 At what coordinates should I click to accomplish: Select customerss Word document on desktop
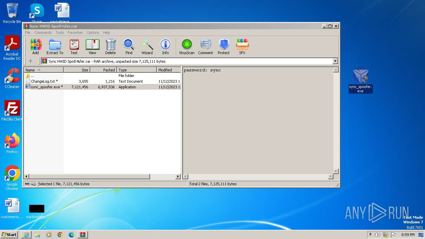pos(12,209)
